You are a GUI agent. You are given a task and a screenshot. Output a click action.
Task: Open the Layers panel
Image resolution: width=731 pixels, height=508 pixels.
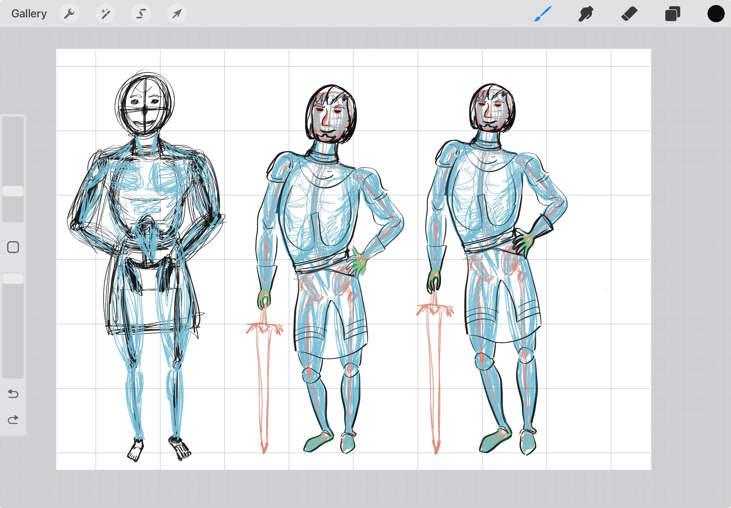(672, 14)
